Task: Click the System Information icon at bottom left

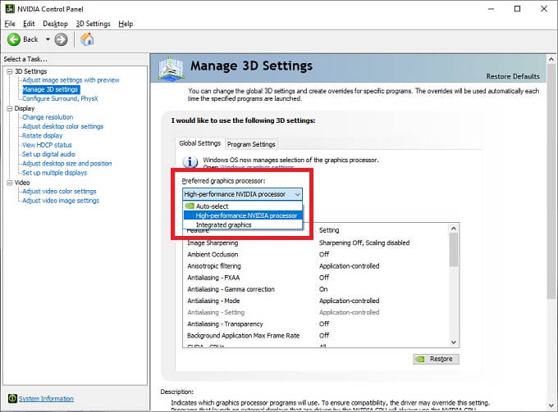Action: 10,399
